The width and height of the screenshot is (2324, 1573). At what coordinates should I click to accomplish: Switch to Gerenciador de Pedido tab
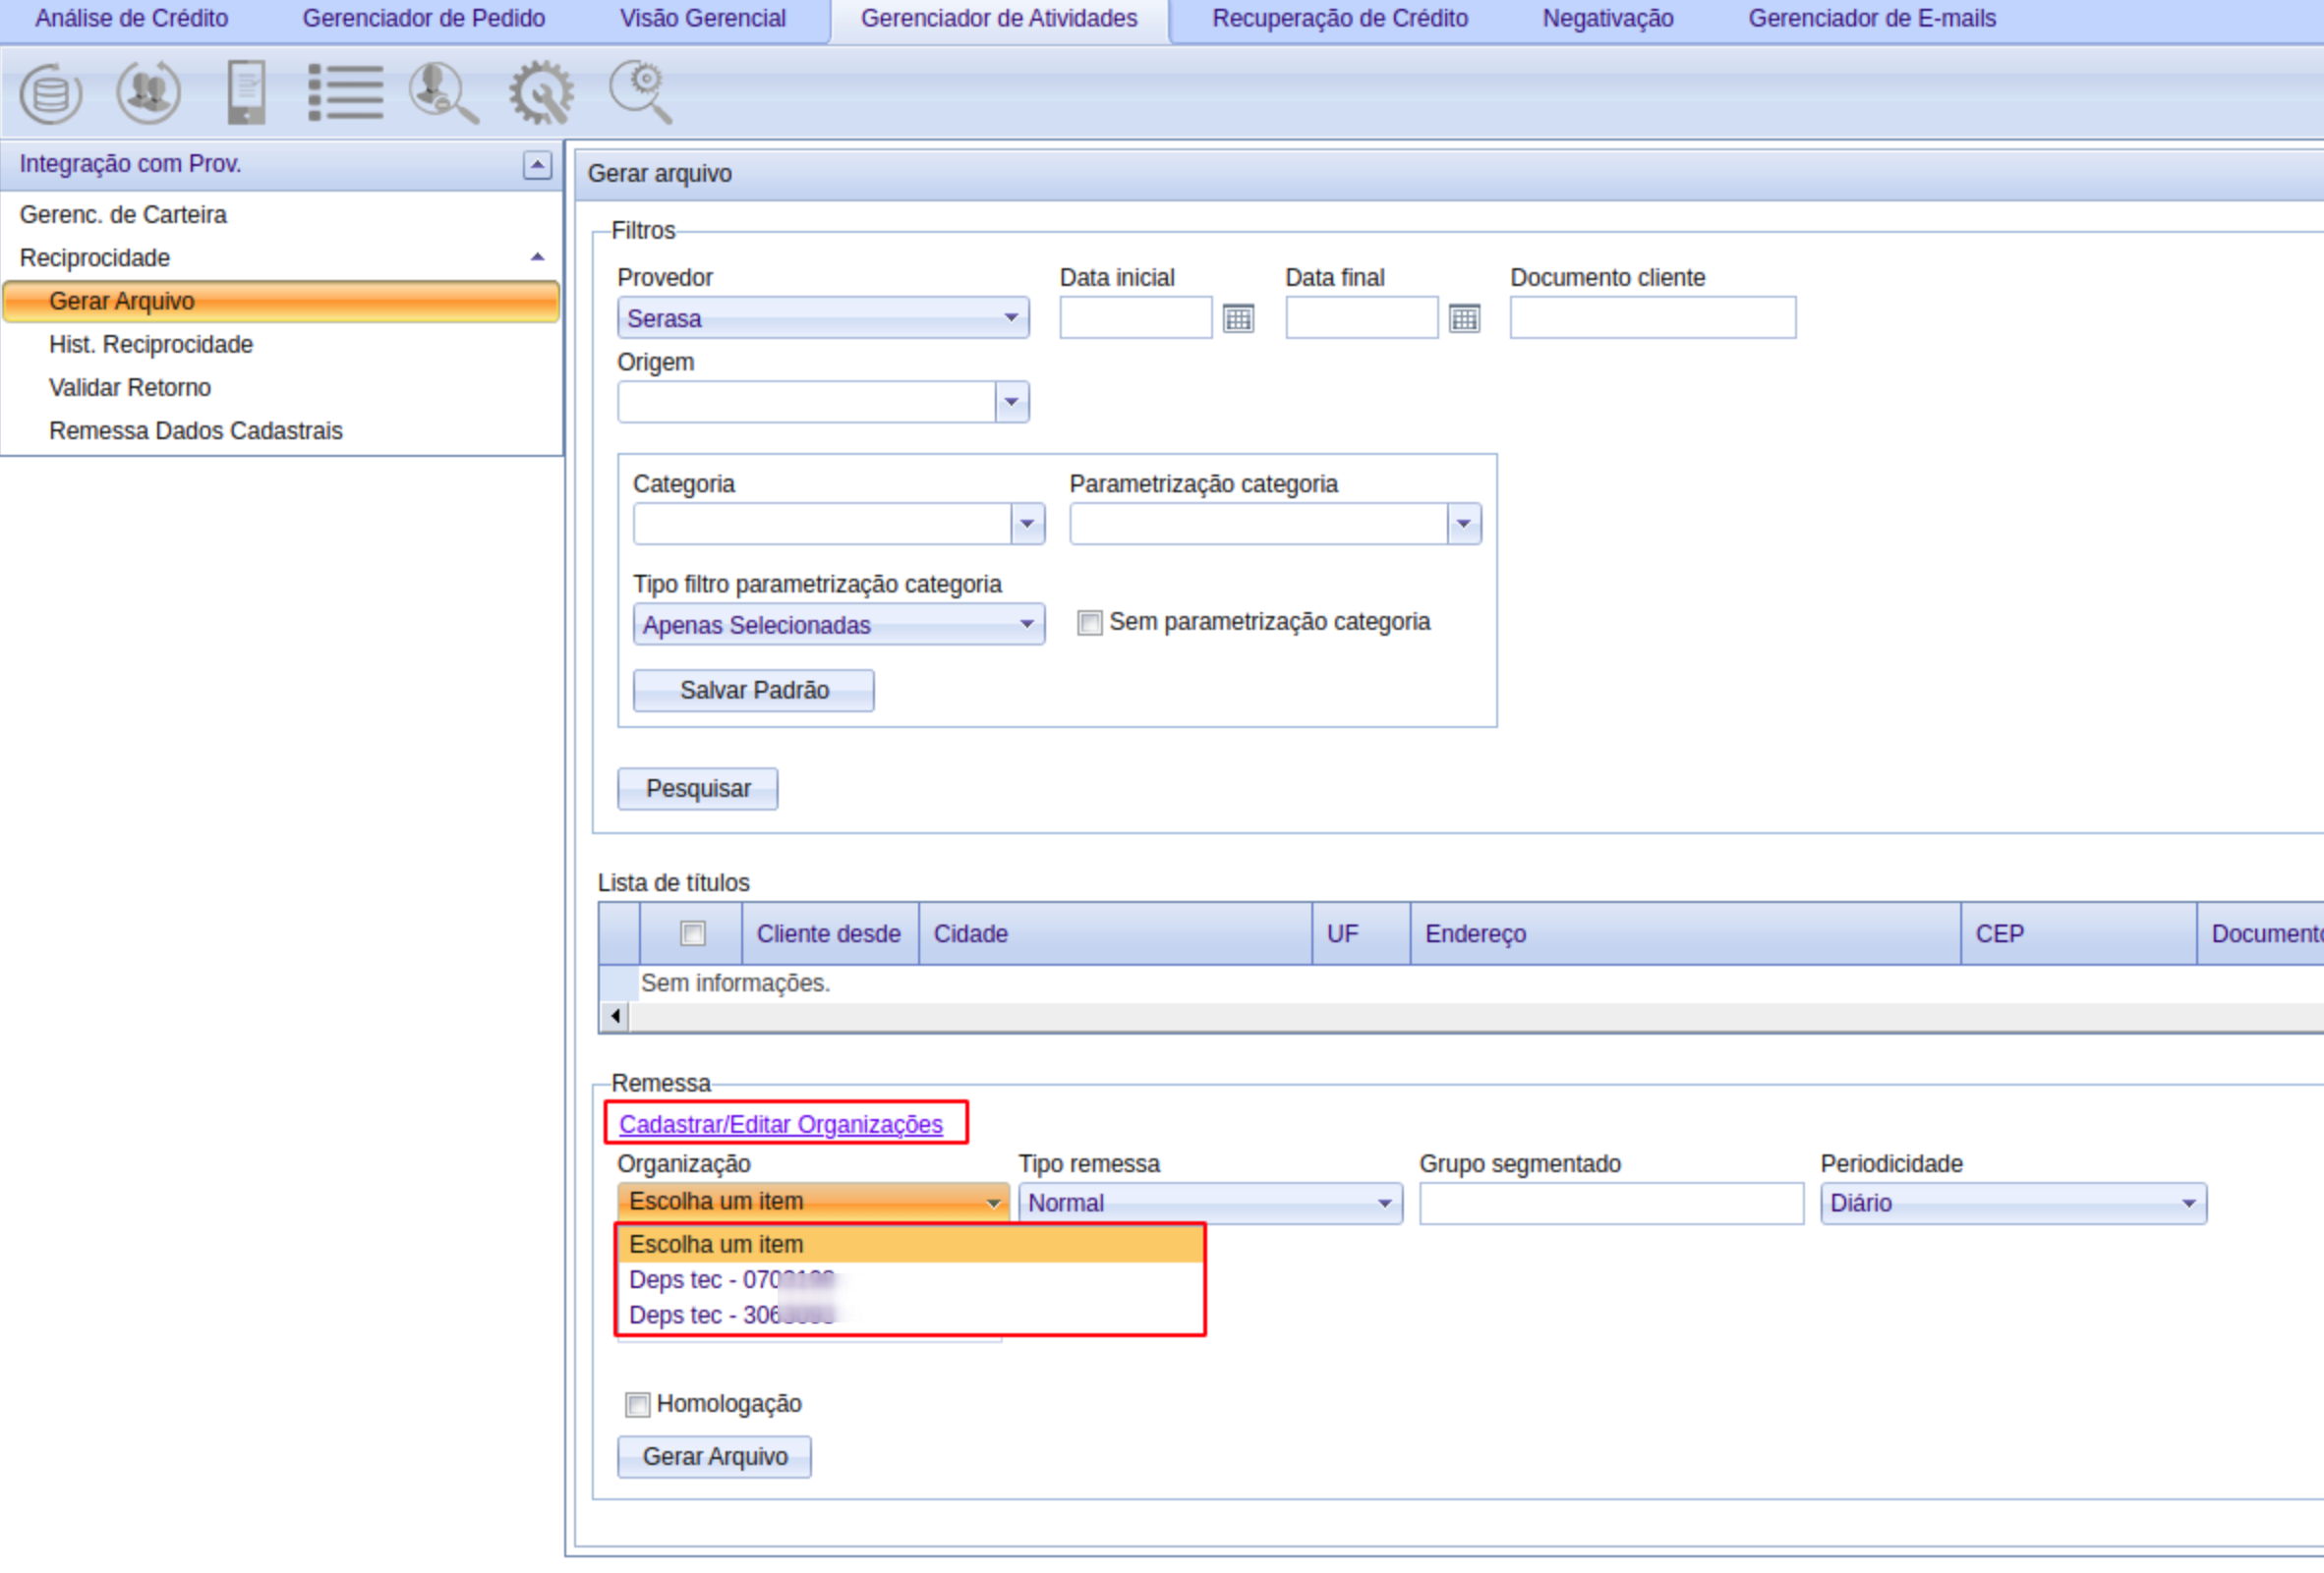pyautogui.click(x=424, y=18)
